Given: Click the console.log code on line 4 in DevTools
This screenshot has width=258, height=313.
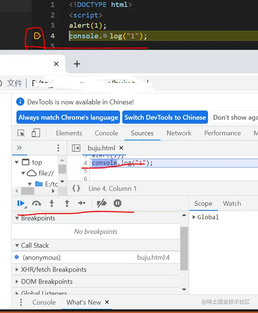Looking at the screenshot, I should tap(122, 163).
